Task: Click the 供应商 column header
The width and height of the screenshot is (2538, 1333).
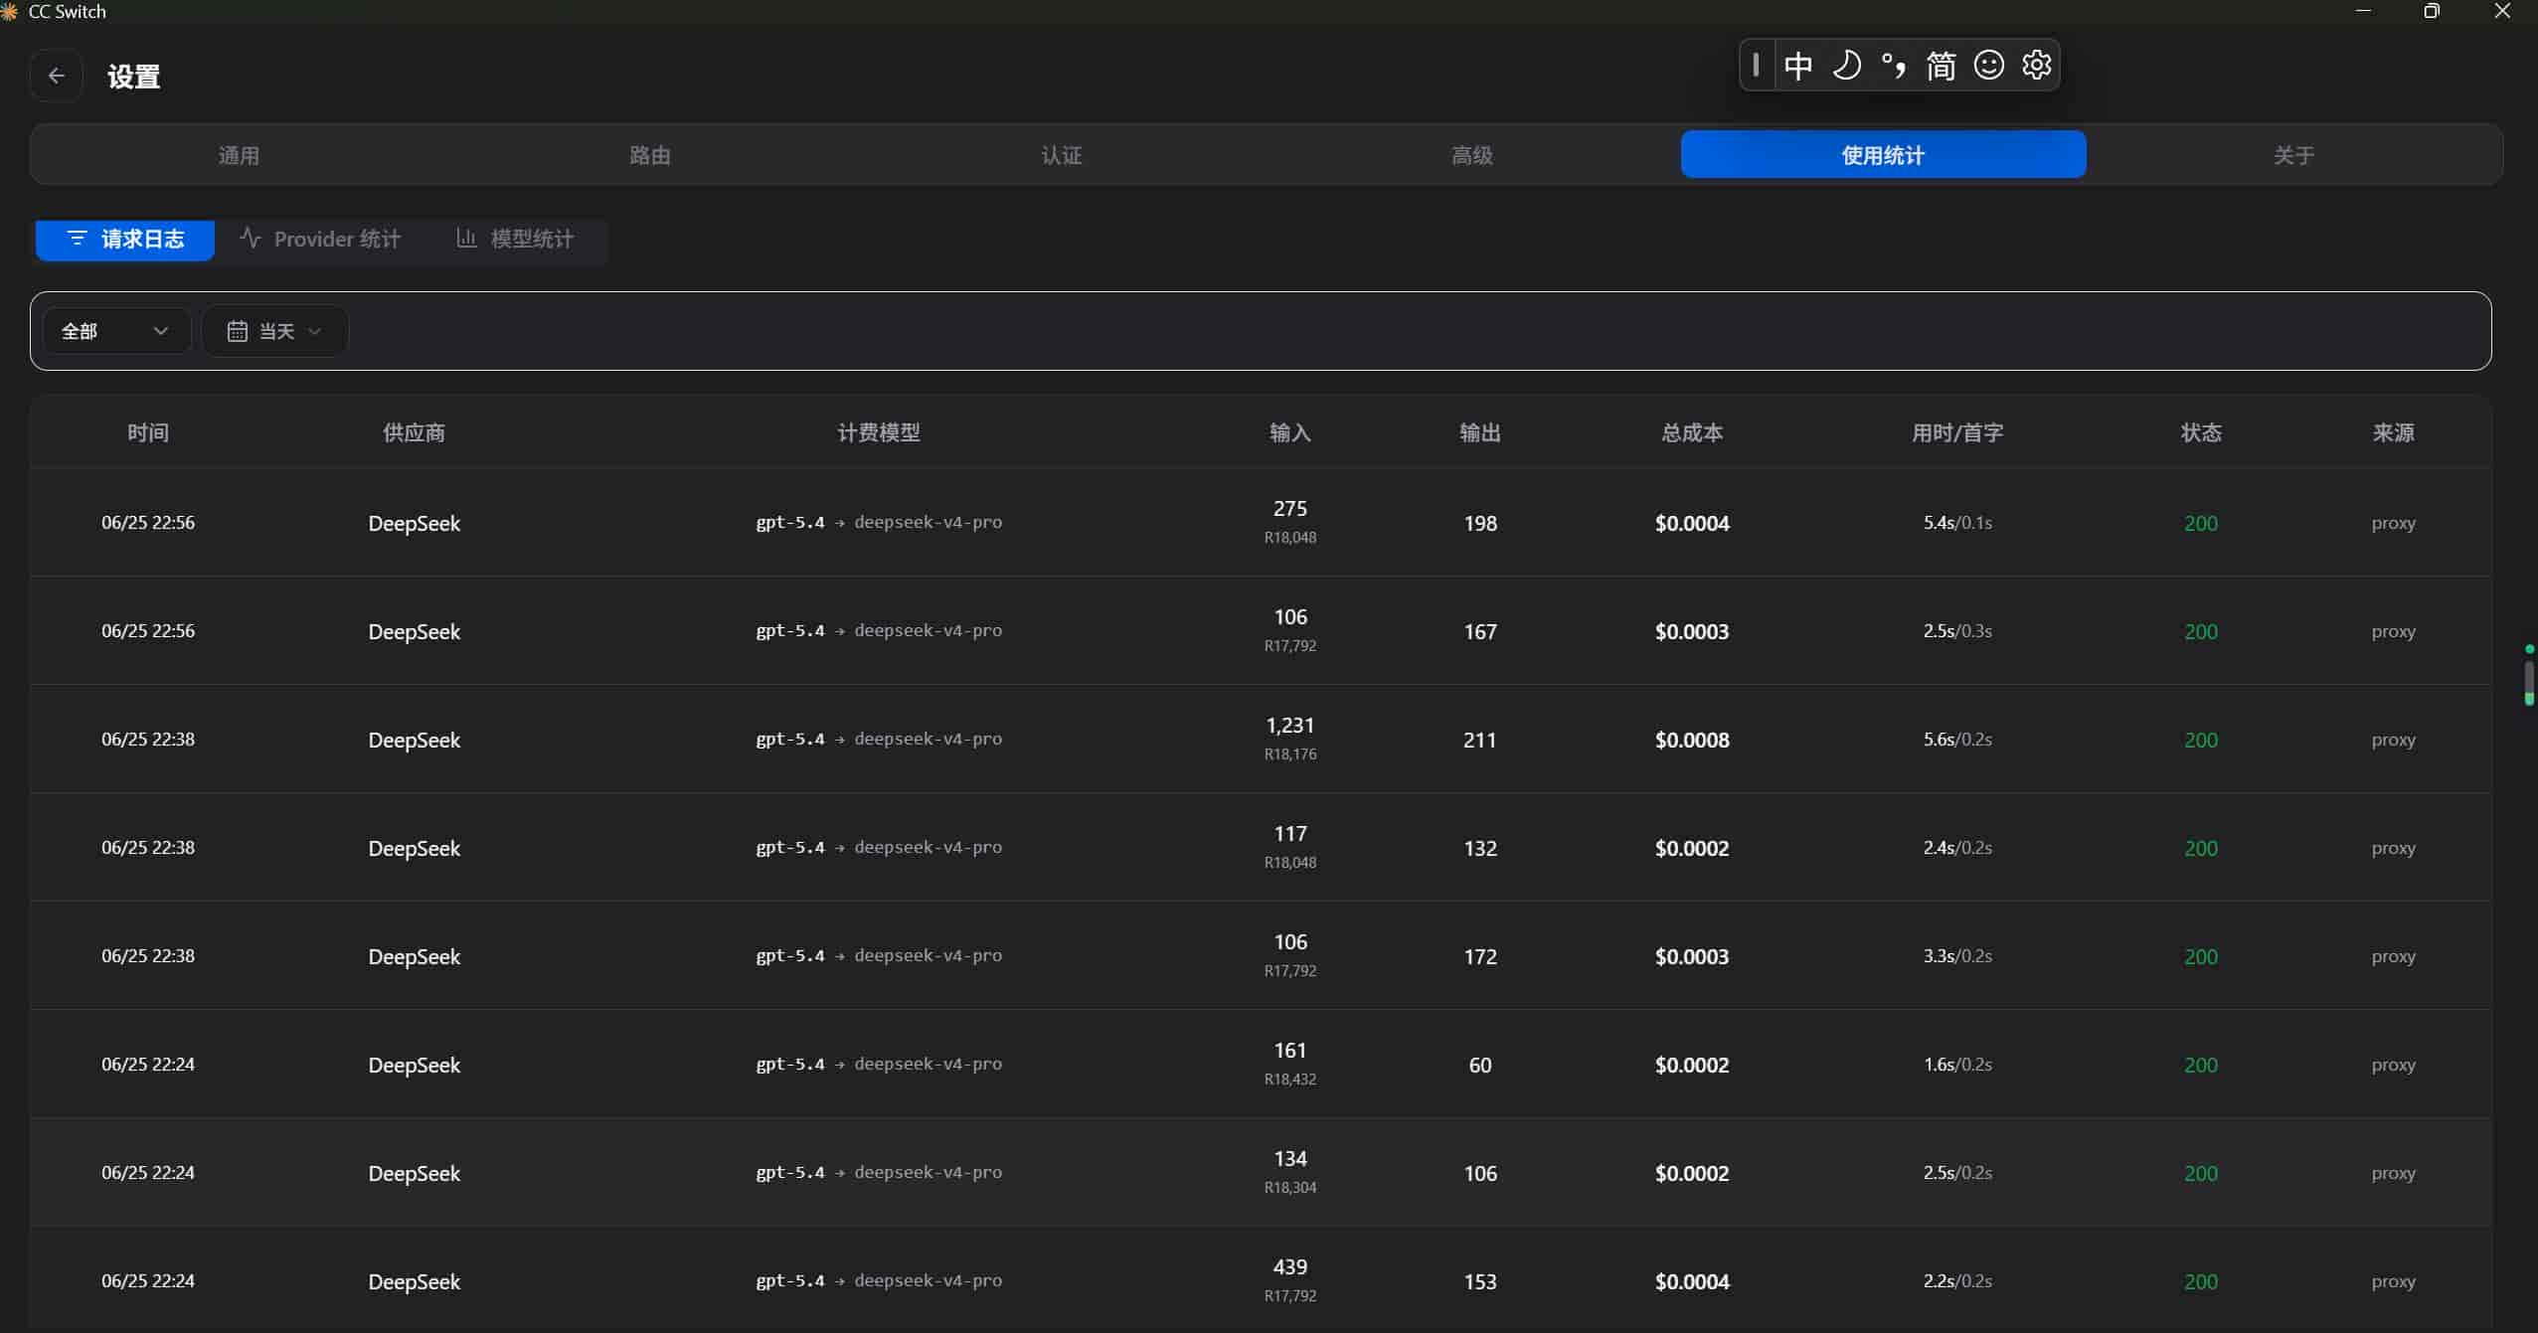Action: pos(414,433)
